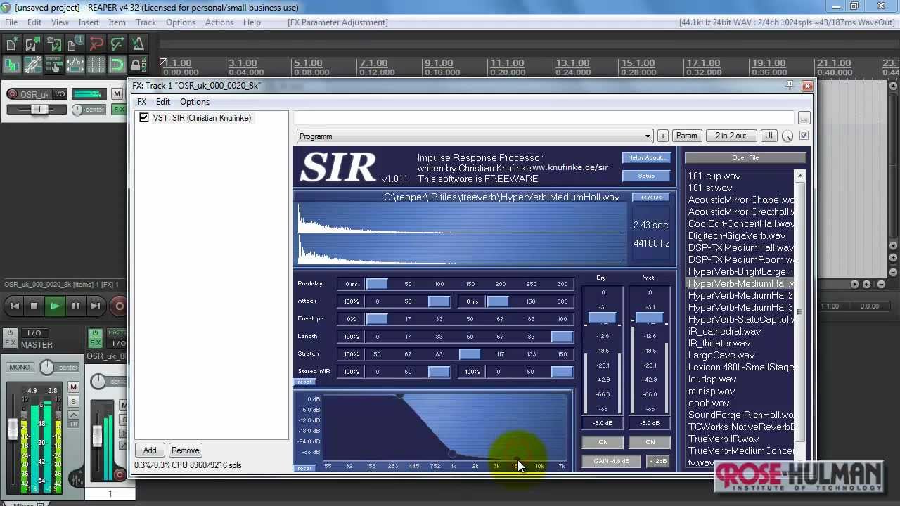Click the Add FX button
This screenshot has width=900, height=506.
tap(150, 450)
